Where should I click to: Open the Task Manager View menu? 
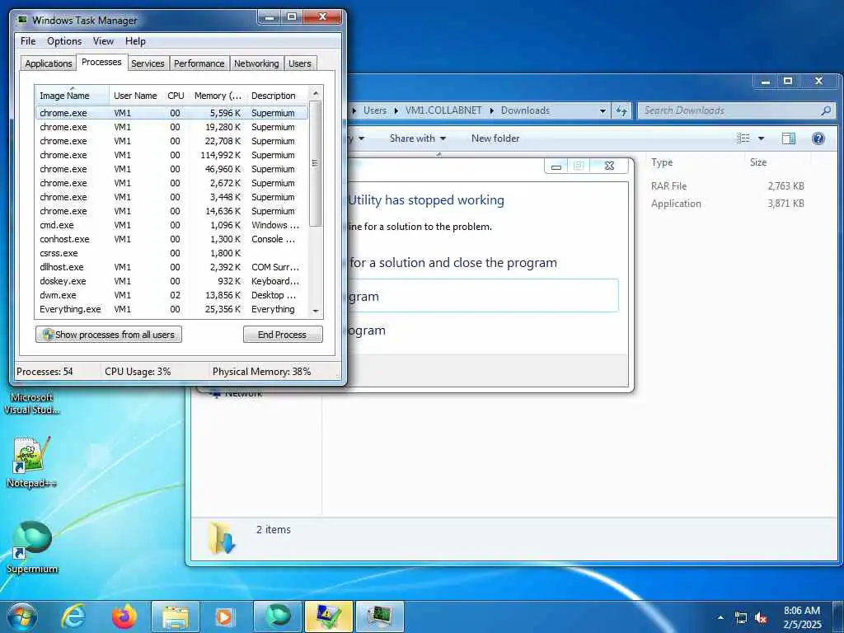103,41
